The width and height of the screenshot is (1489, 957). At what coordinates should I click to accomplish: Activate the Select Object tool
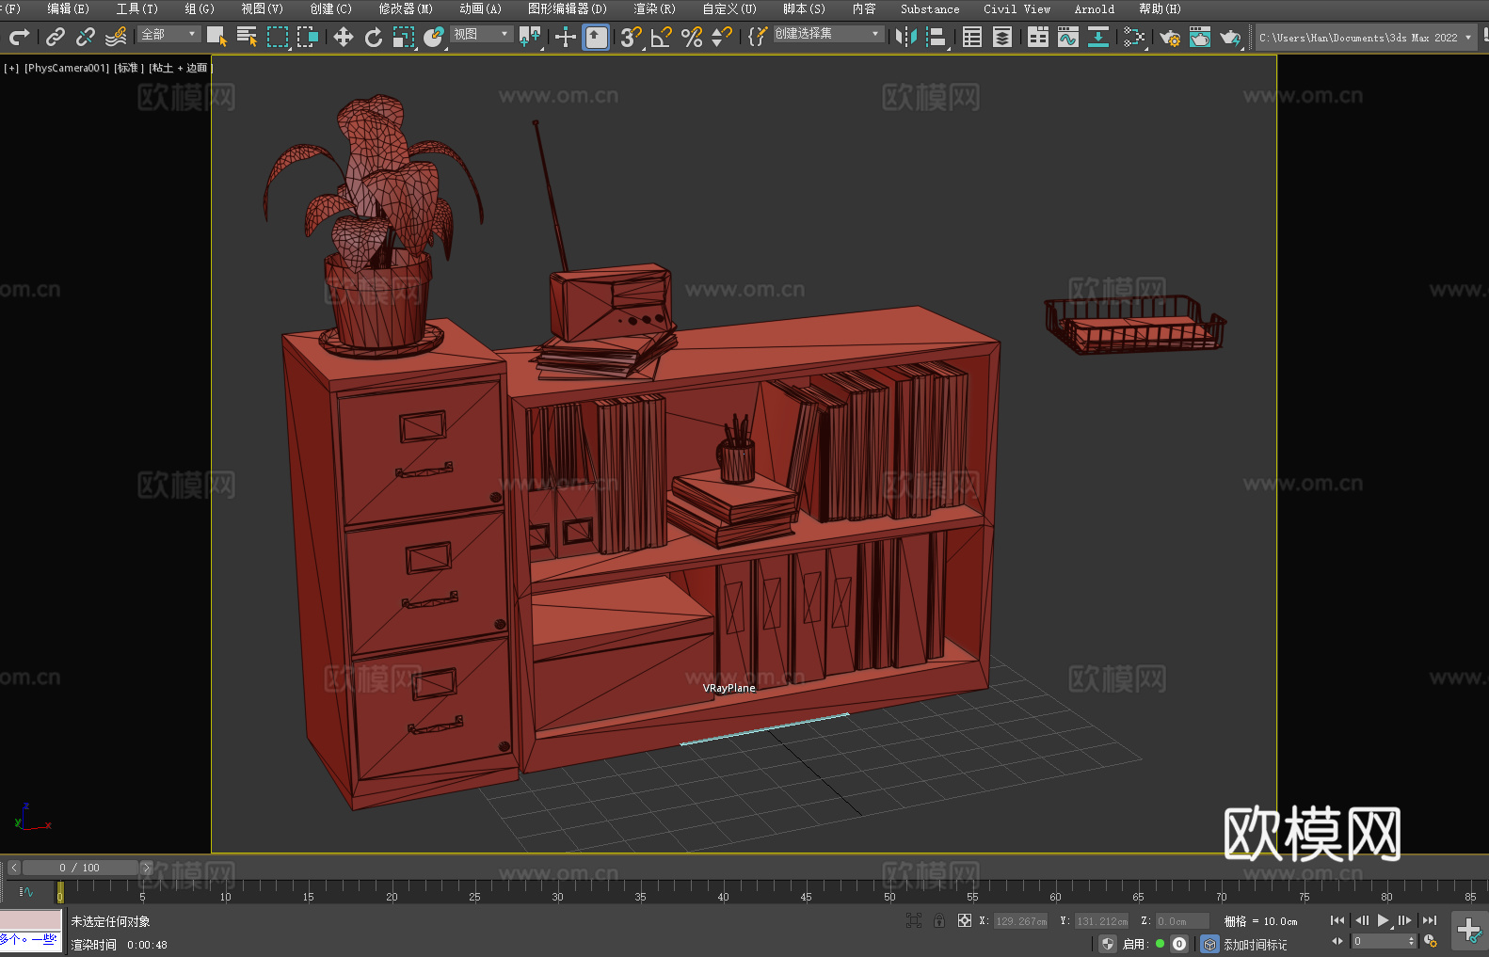(216, 37)
